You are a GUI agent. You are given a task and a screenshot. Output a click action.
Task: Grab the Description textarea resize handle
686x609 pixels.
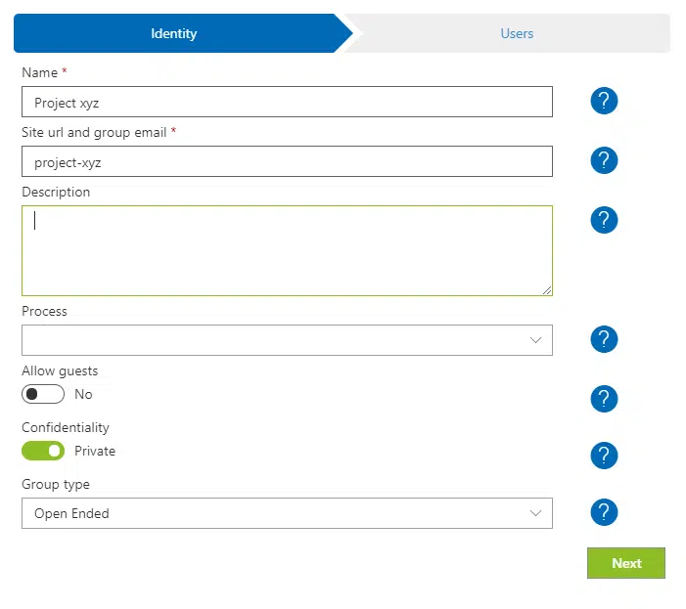547,290
